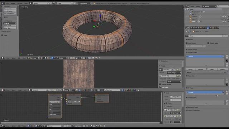This screenshot has height=129, width=229.
Task: Toggle the Use Alpha checkbox
Action: pos(160,87)
